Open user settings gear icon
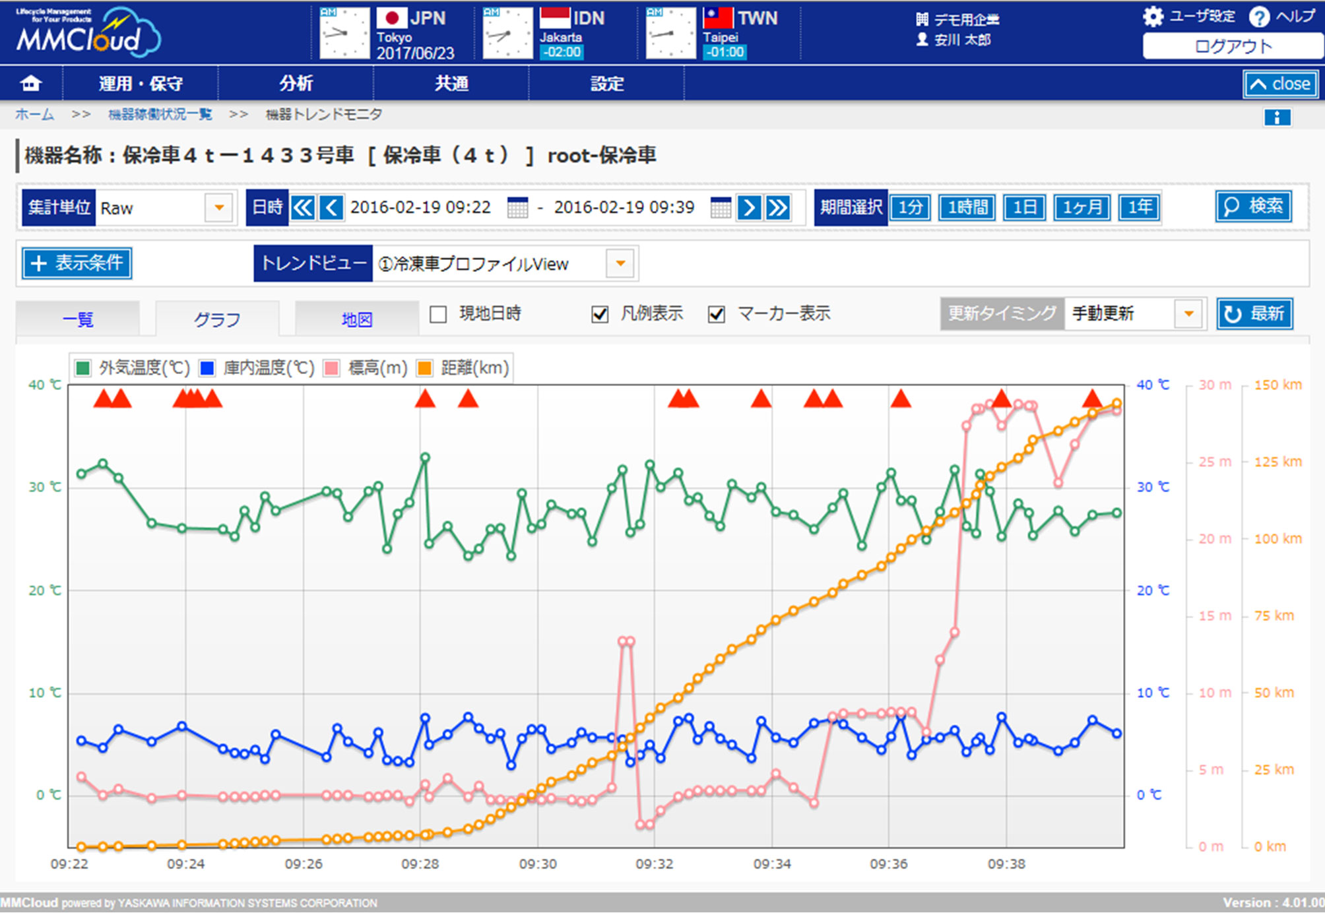Image resolution: width=1325 pixels, height=913 pixels. tap(1153, 16)
